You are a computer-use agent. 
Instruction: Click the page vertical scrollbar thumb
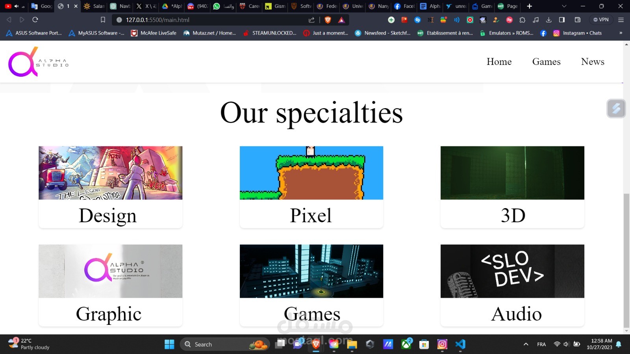click(x=626, y=260)
